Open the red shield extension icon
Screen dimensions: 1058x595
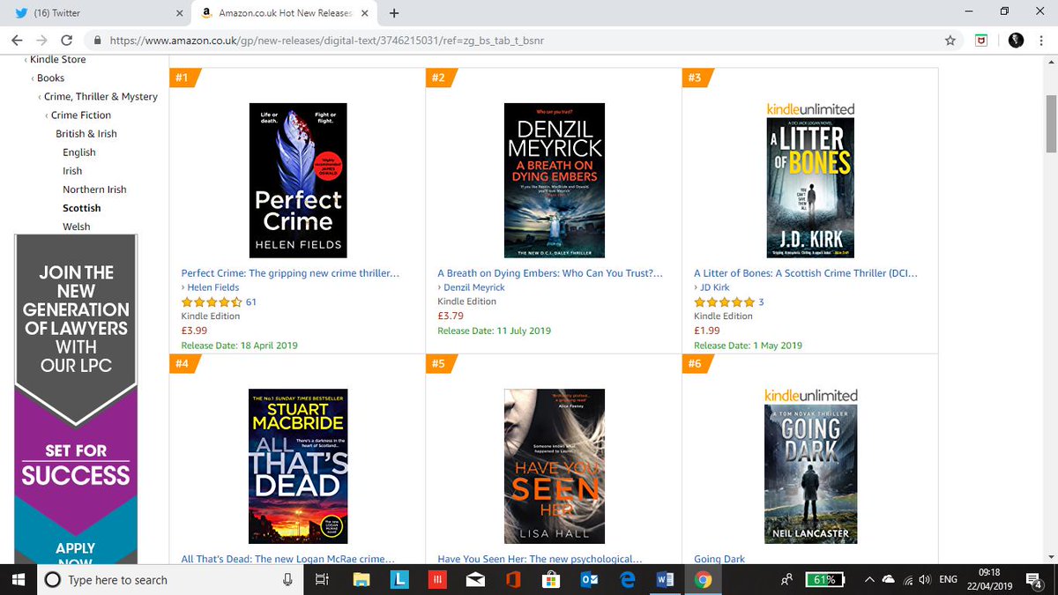tap(980, 40)
